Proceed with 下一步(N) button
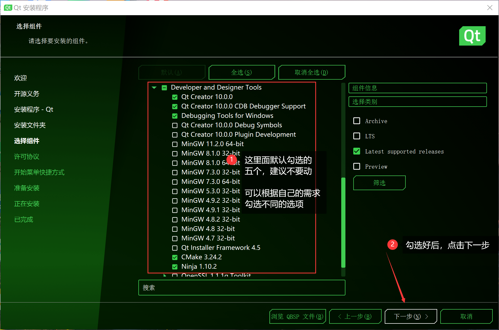 (x=411, y=316)
